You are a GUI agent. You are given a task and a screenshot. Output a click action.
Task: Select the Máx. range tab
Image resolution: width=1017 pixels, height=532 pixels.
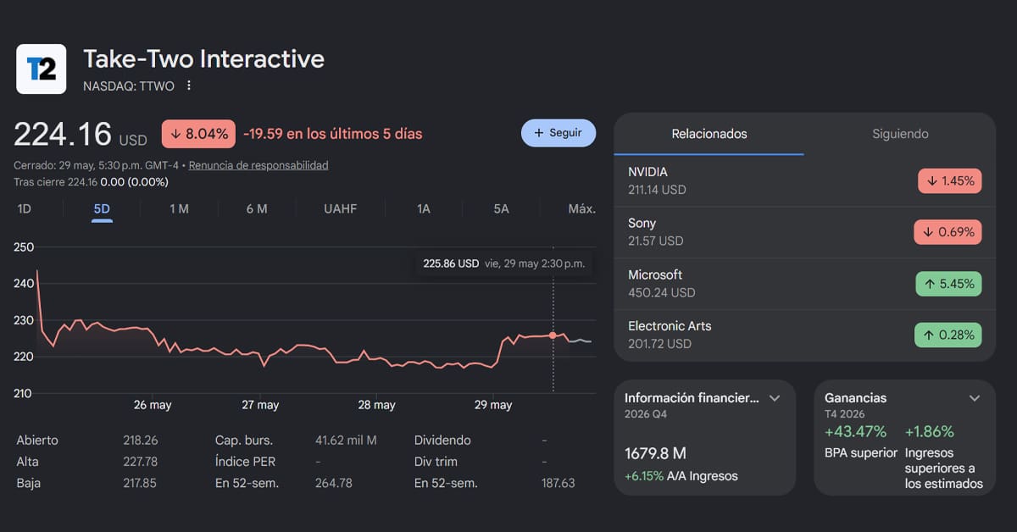click(581, 208)
